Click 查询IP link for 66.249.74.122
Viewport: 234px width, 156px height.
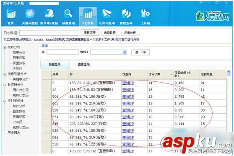(x=128, y=144)
